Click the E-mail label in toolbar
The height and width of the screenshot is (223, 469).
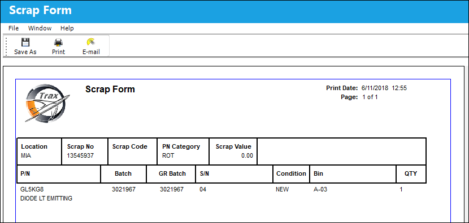(91, 52)
